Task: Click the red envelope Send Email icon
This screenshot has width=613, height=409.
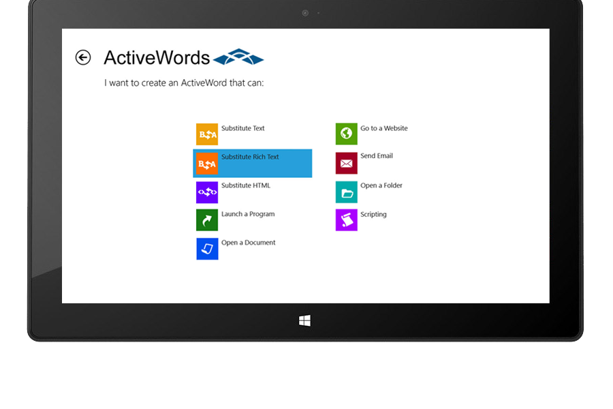Action: [x=347, y=163]
